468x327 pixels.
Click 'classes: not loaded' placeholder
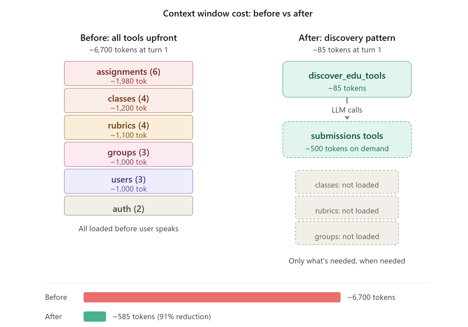click(347, 182)
